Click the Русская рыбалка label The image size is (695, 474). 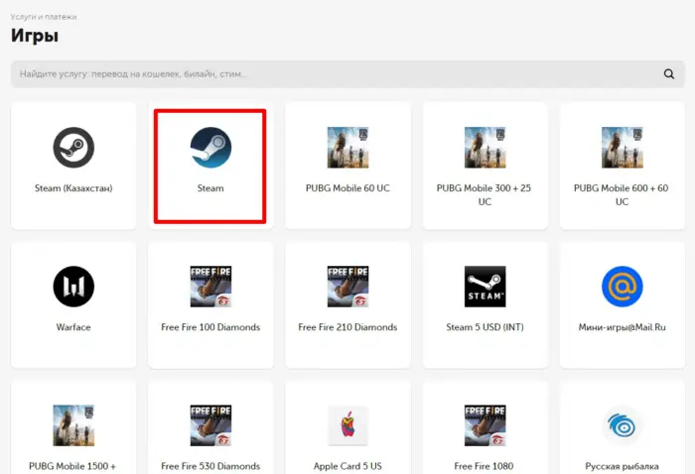click(622, 466)
